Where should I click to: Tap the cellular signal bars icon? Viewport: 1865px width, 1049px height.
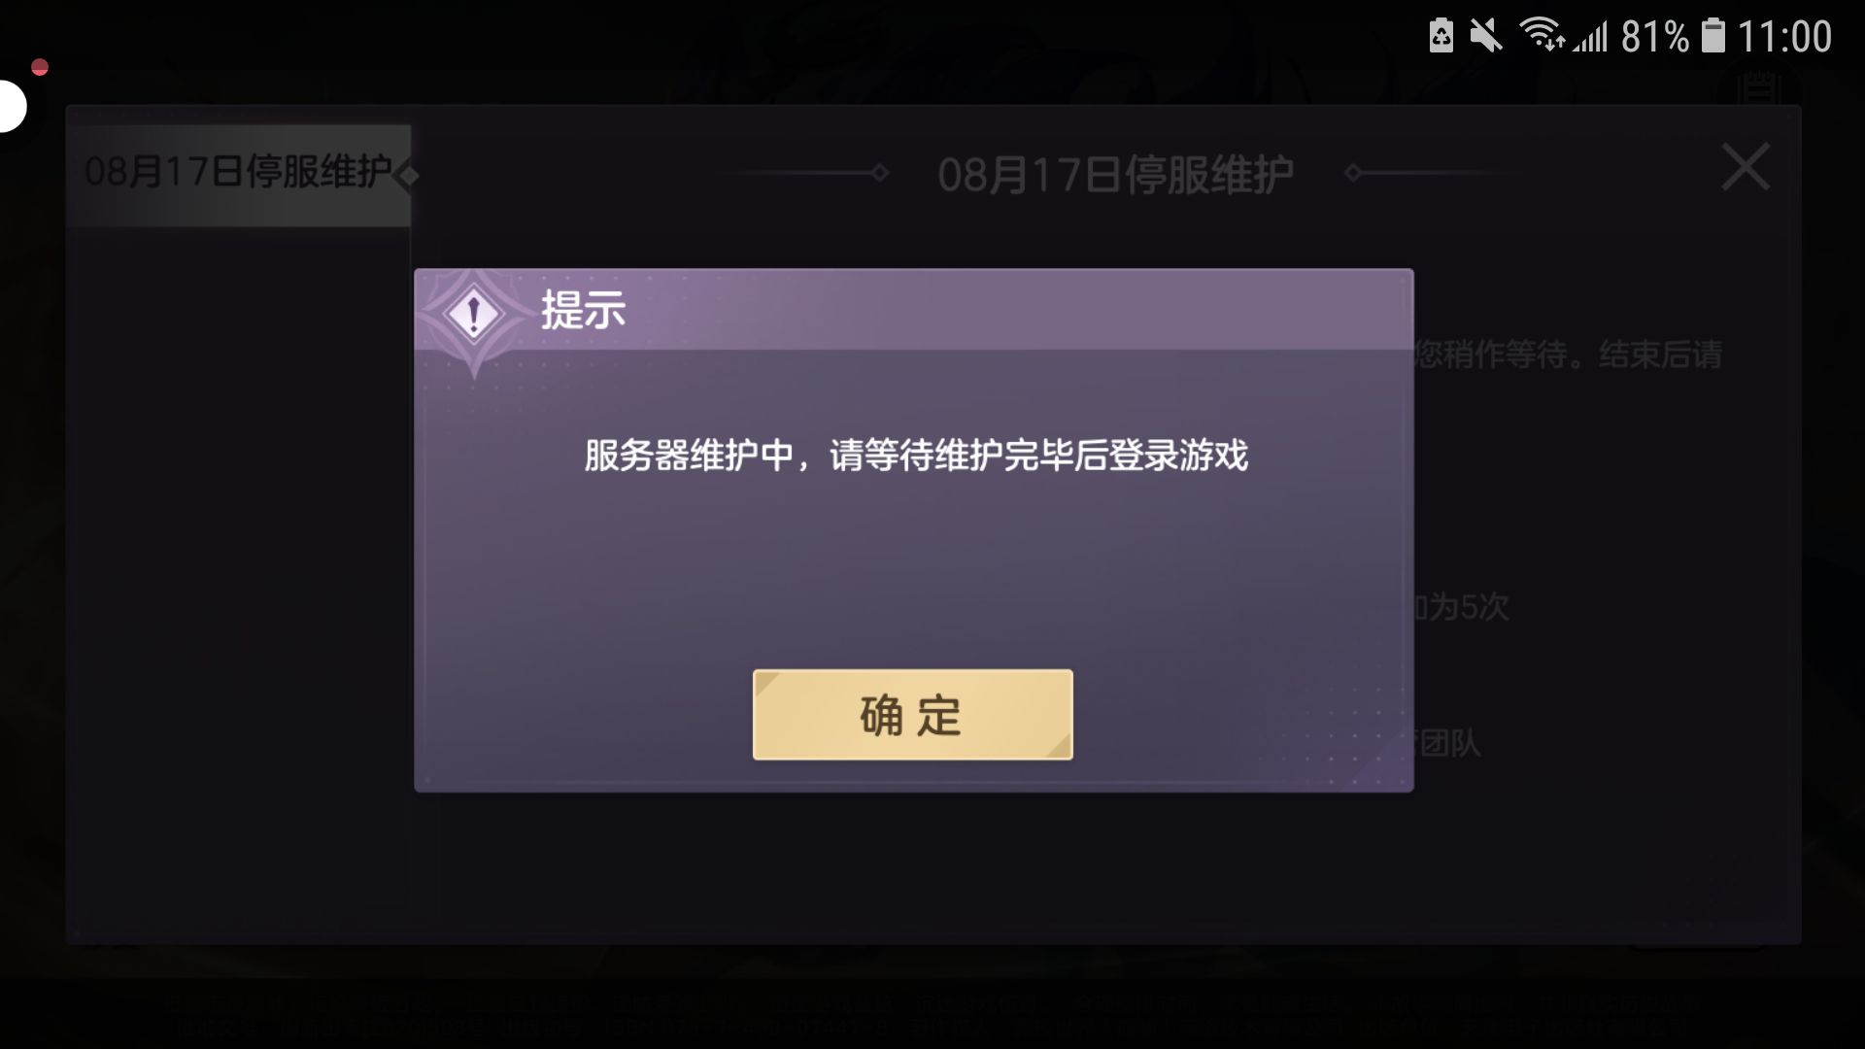[x=1592, y=37]
